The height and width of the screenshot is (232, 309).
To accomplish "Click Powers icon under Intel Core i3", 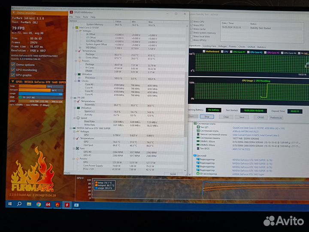I will point(80,61).
